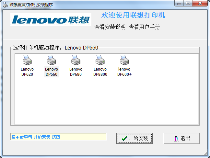Select the Lenovo DP660 printer icon
This screenshot has width=210, height=158.
(x=52, y=60)
